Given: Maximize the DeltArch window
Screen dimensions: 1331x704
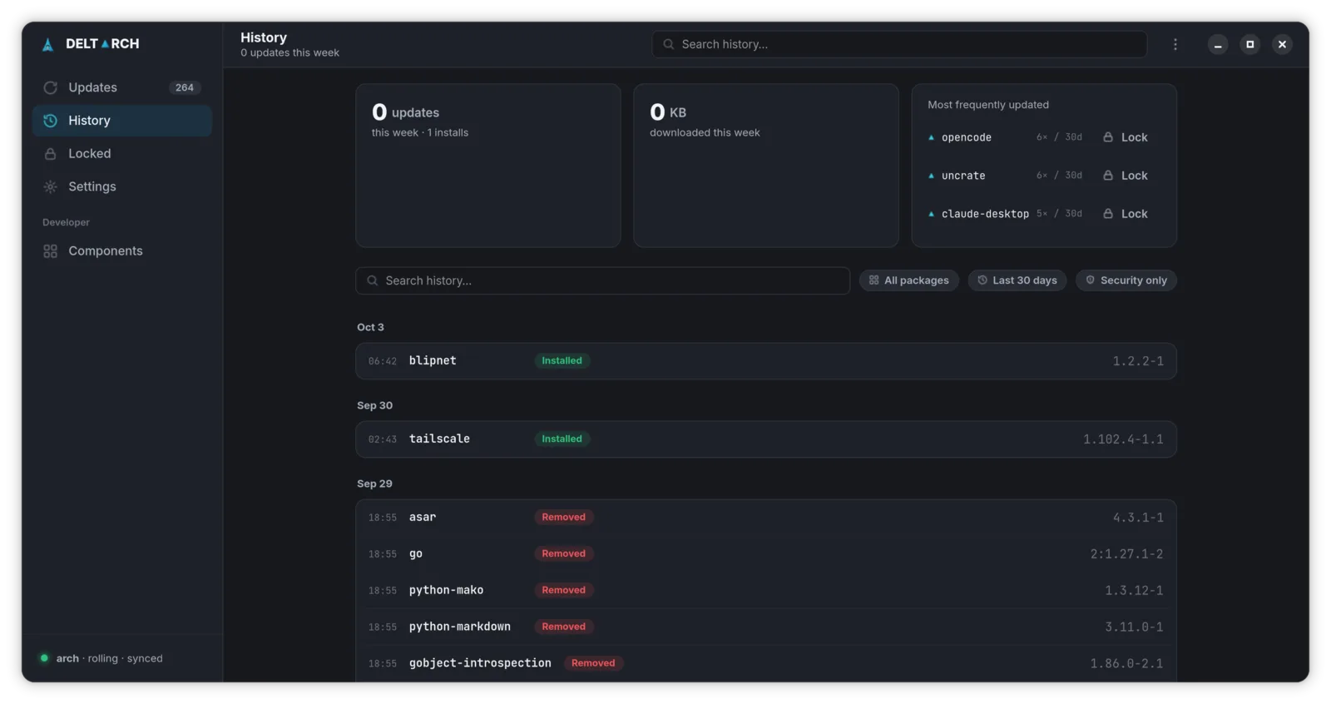Looking at the screenshot, I should 1249,44.
